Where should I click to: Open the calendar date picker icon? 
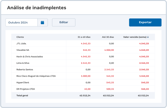coord(42,23)
